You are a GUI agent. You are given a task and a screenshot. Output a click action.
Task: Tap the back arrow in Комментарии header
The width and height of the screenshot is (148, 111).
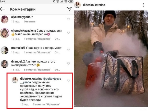[x=3, y=9]
